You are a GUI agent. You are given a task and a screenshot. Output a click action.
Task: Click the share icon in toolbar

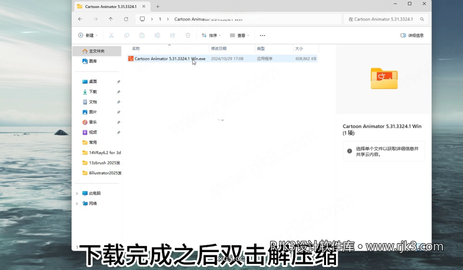tap(172, 35)
